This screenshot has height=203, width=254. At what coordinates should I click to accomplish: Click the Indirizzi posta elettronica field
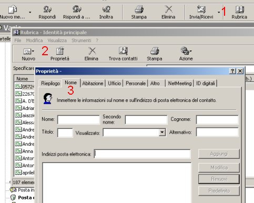tap(142, 154)
